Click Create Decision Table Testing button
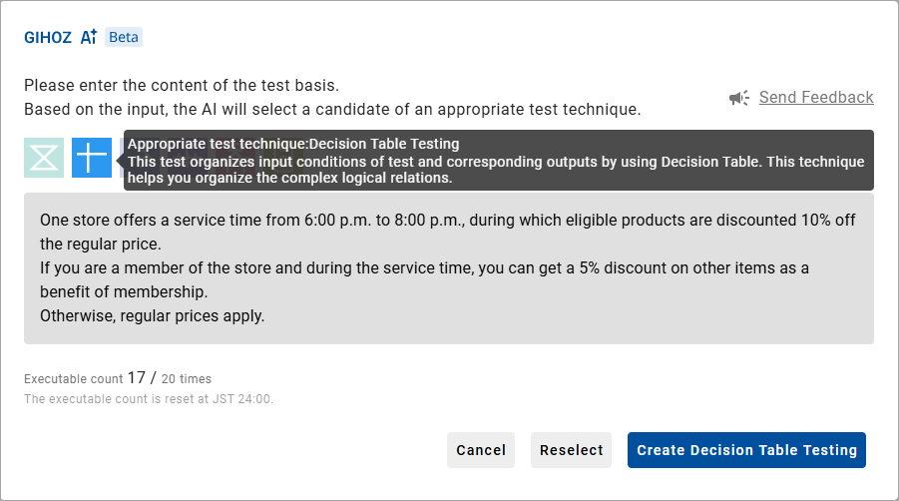899x501 pixels. click(x=746, y=450)
